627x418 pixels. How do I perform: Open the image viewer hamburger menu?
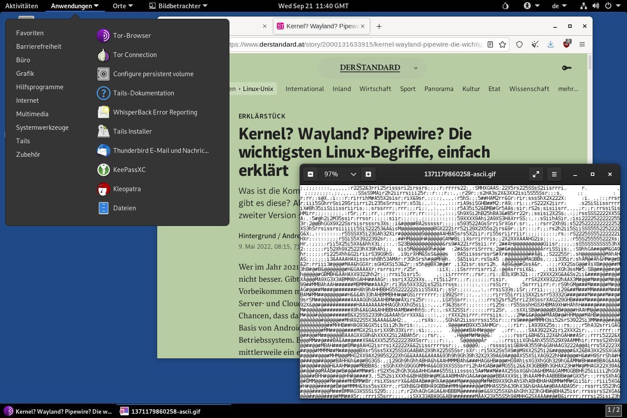[x=554, y=174]
